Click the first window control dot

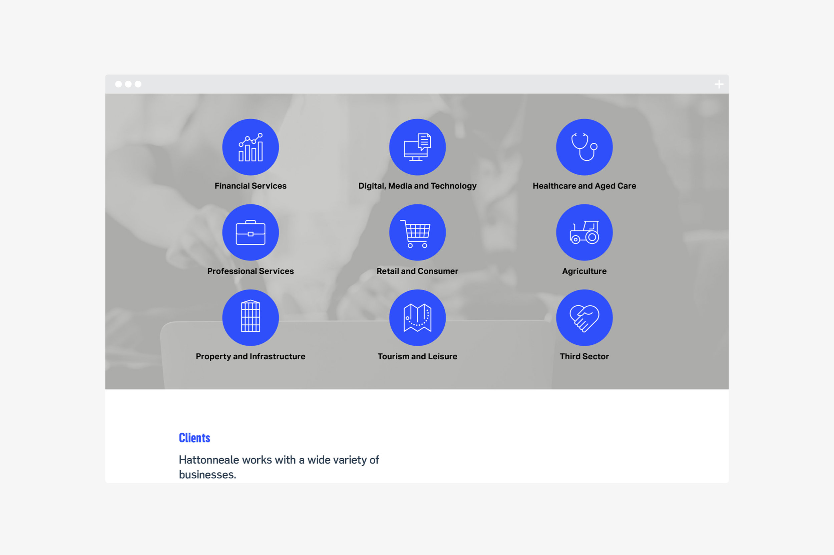(119, 84)
